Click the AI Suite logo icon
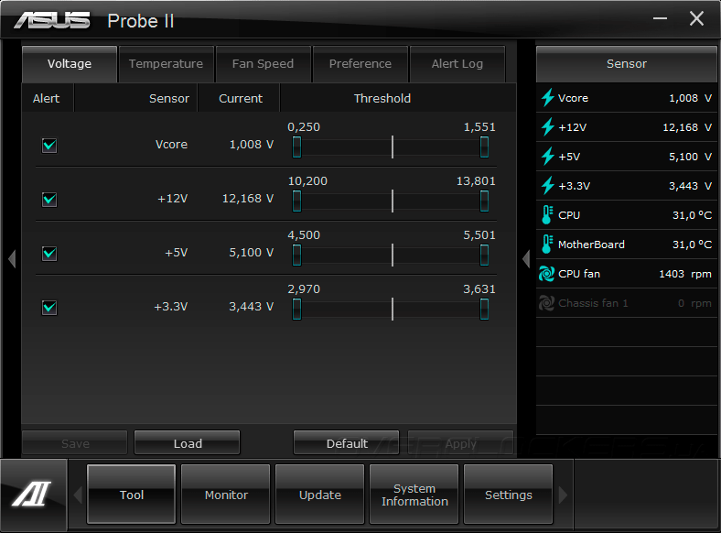 pyautogui.click(x=32, y=494)
